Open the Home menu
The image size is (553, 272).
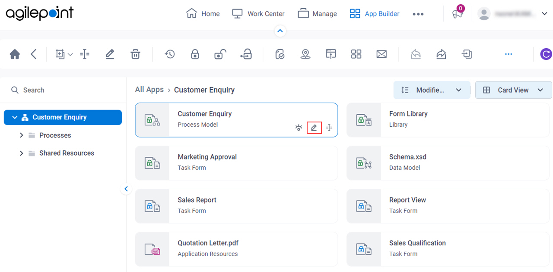tap(203, 14)
